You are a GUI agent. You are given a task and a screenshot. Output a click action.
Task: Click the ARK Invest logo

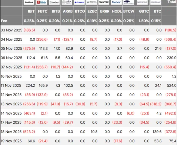[x=67, y=2]
